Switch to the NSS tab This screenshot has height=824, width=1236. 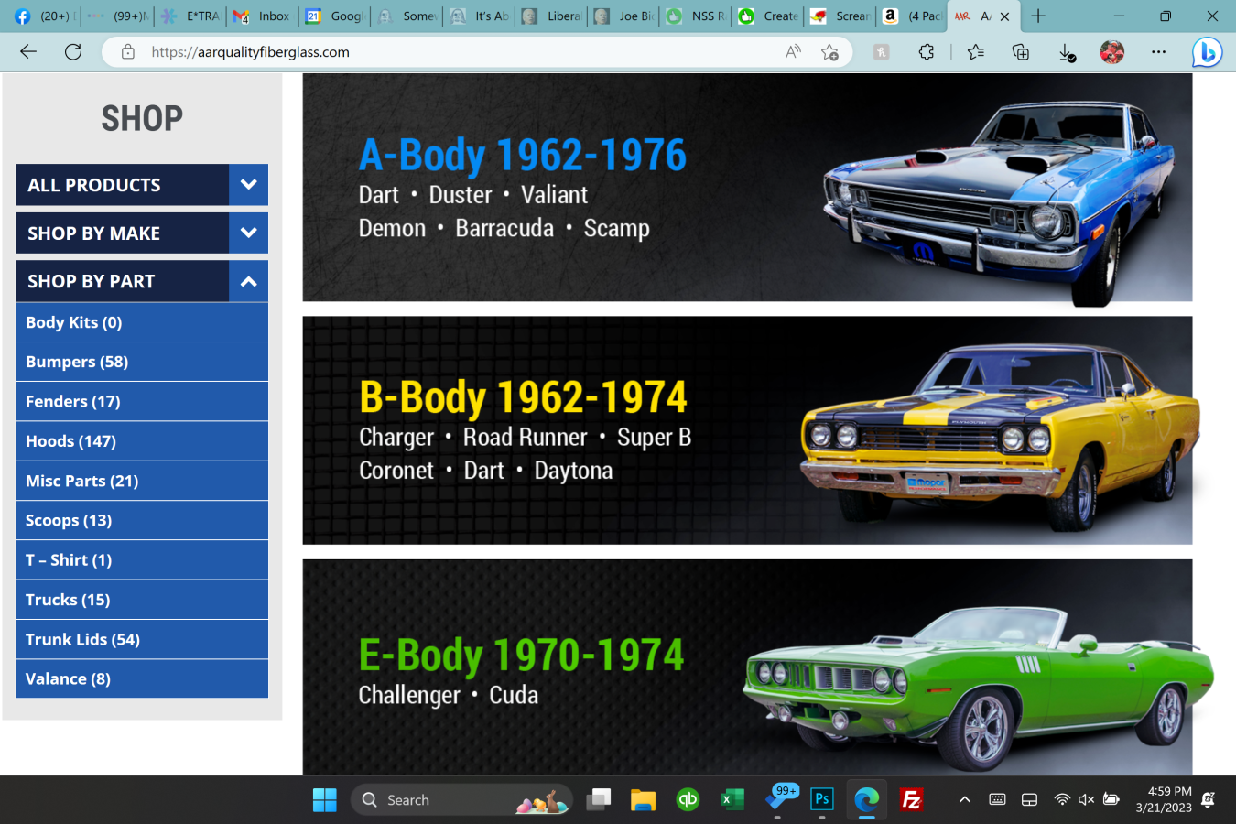tap(697, 16)
